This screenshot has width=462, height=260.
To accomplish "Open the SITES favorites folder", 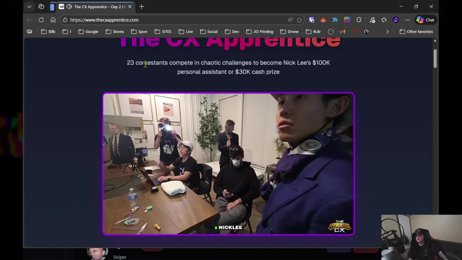I will (x=163, y=31).
